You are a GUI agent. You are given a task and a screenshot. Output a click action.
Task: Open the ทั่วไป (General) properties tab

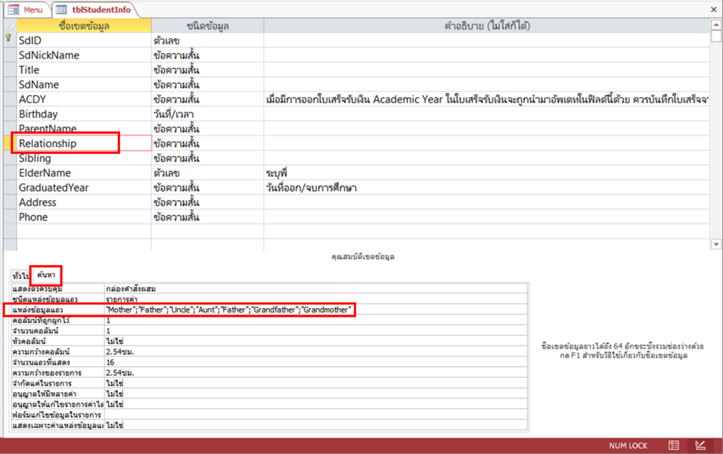[x=20, y=274]
